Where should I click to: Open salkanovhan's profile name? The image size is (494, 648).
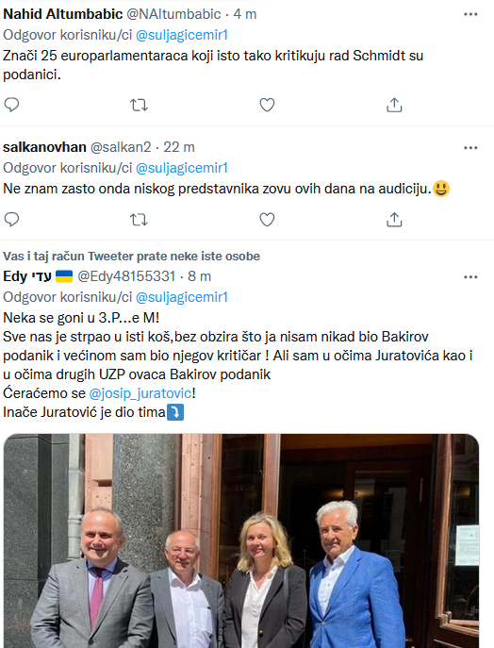44,147
